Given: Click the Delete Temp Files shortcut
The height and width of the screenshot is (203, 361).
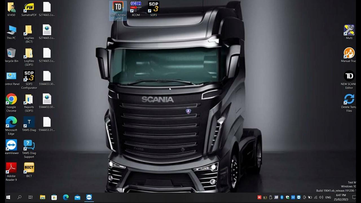Looking at the screenshot, I should pyautogui.click(x=349, y=100).
